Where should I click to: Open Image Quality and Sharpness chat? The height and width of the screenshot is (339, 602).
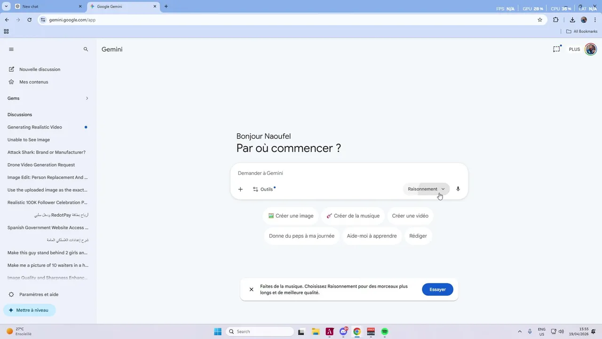tap(47, 278)
